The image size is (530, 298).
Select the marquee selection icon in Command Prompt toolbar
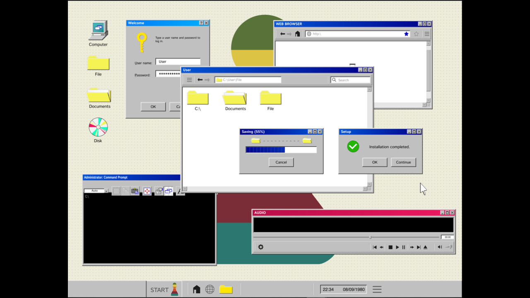pyautogui.click(x=116, y=191)
